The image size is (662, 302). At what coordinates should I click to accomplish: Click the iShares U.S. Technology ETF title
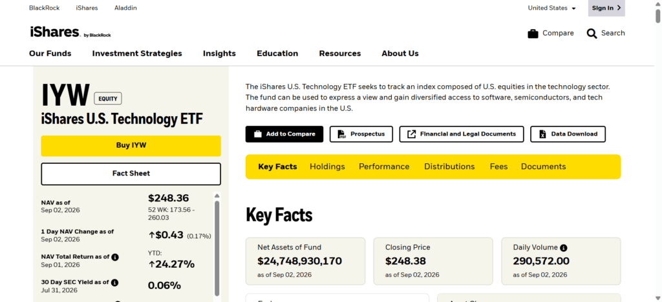pos(122,119)
